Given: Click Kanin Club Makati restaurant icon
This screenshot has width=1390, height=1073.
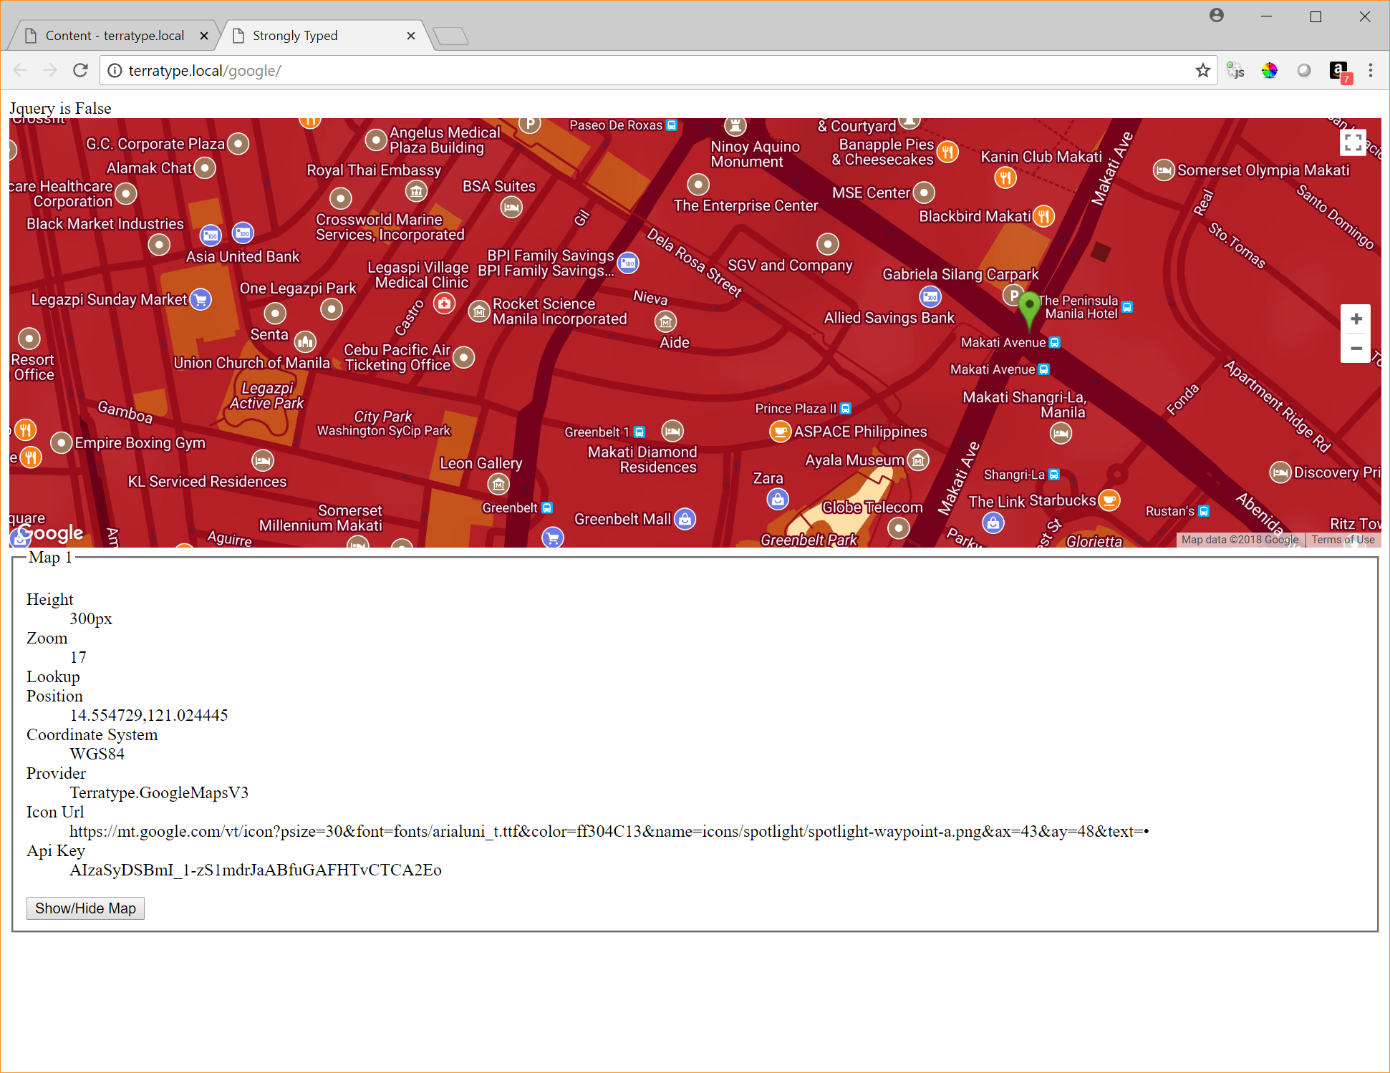Looking at the screenshot, I should (1005, 177).
